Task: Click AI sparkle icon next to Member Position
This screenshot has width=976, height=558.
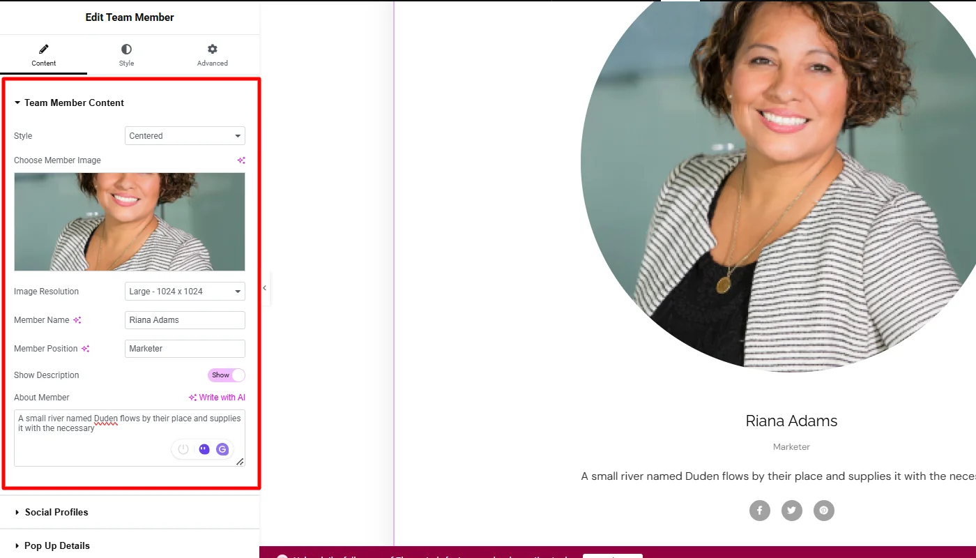Action: [86, 349]
